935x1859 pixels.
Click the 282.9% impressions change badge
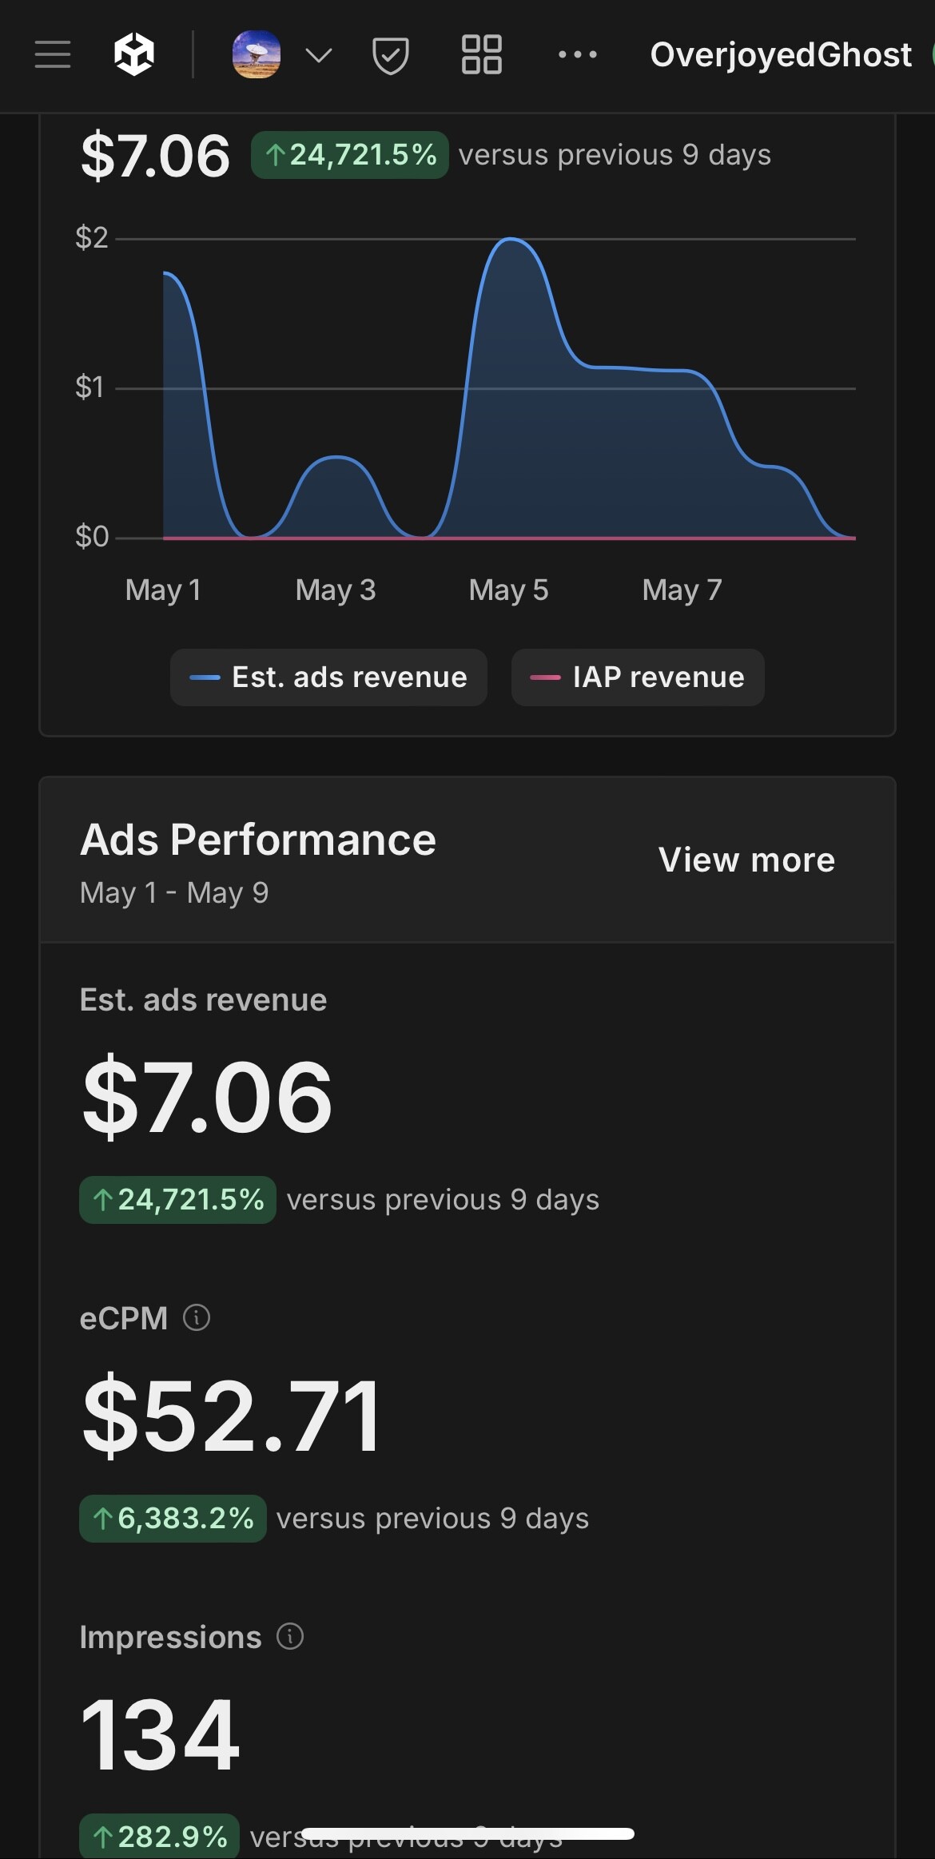pyautogui.click(x=160, y=1836)
